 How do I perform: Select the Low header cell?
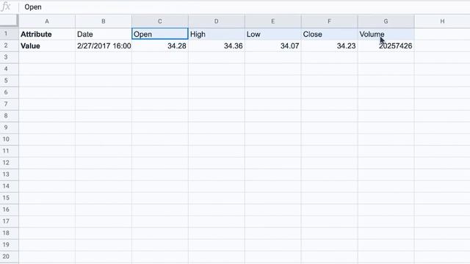pyautogui.click(x=272, y=34)
